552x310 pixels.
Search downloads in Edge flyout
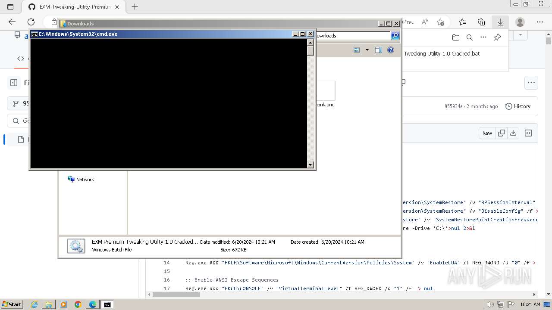[x=470, y=37]
